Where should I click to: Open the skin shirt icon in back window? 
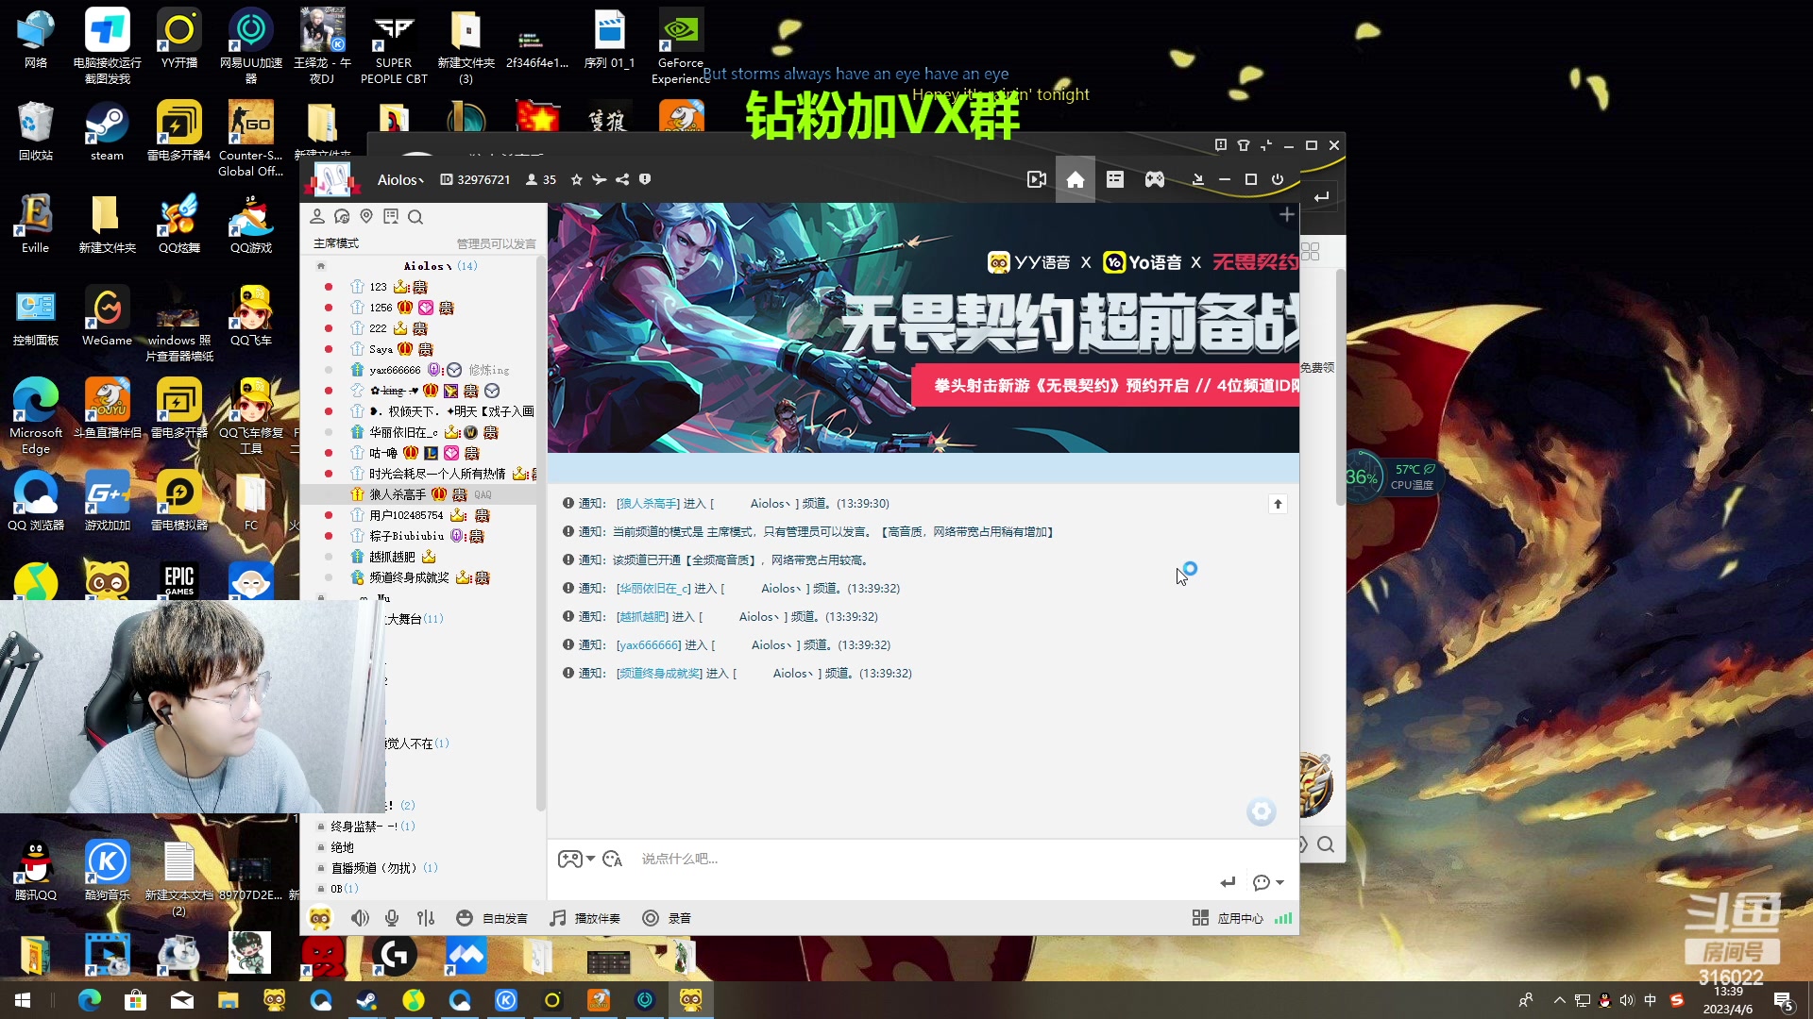point(1244,145)
